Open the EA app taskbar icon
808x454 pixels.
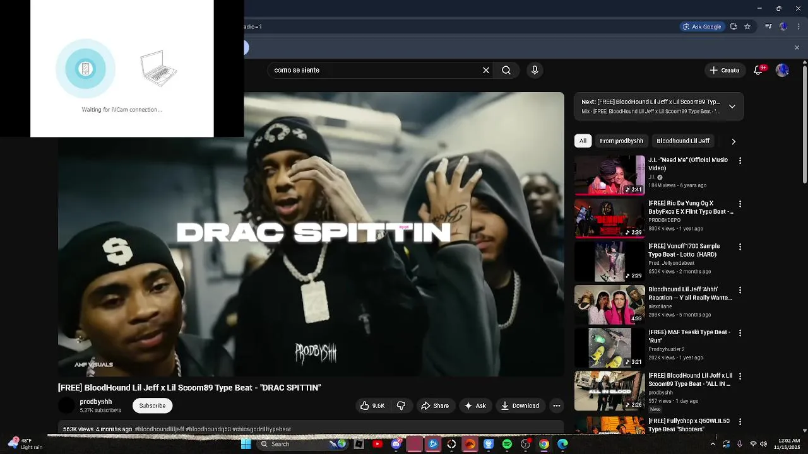470,444
